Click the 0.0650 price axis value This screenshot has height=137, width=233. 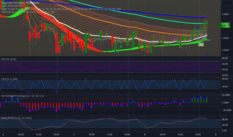[225, 50]
